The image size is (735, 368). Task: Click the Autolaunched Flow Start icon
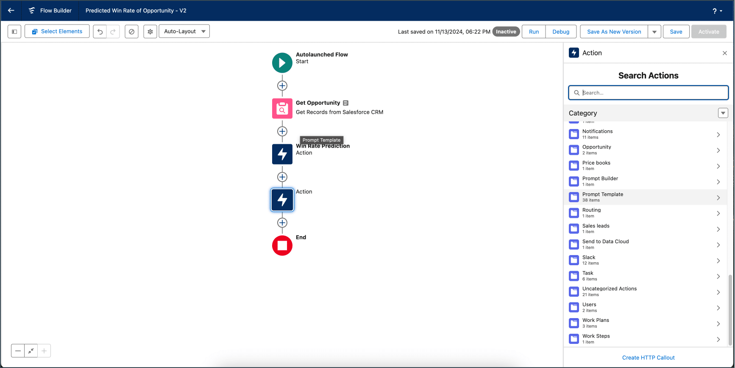pyautogui.click(x=282, y=63)
